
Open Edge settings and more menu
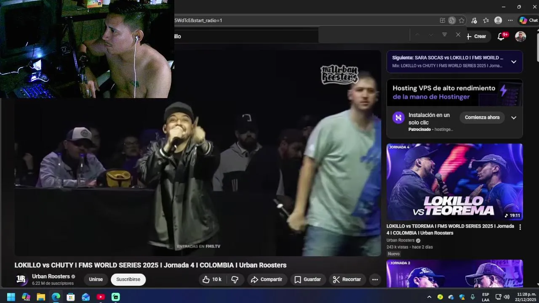tap(510, 20)
